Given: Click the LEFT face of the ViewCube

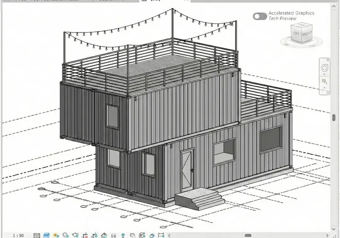Looking at the screenshot, I should pos(296,34).
